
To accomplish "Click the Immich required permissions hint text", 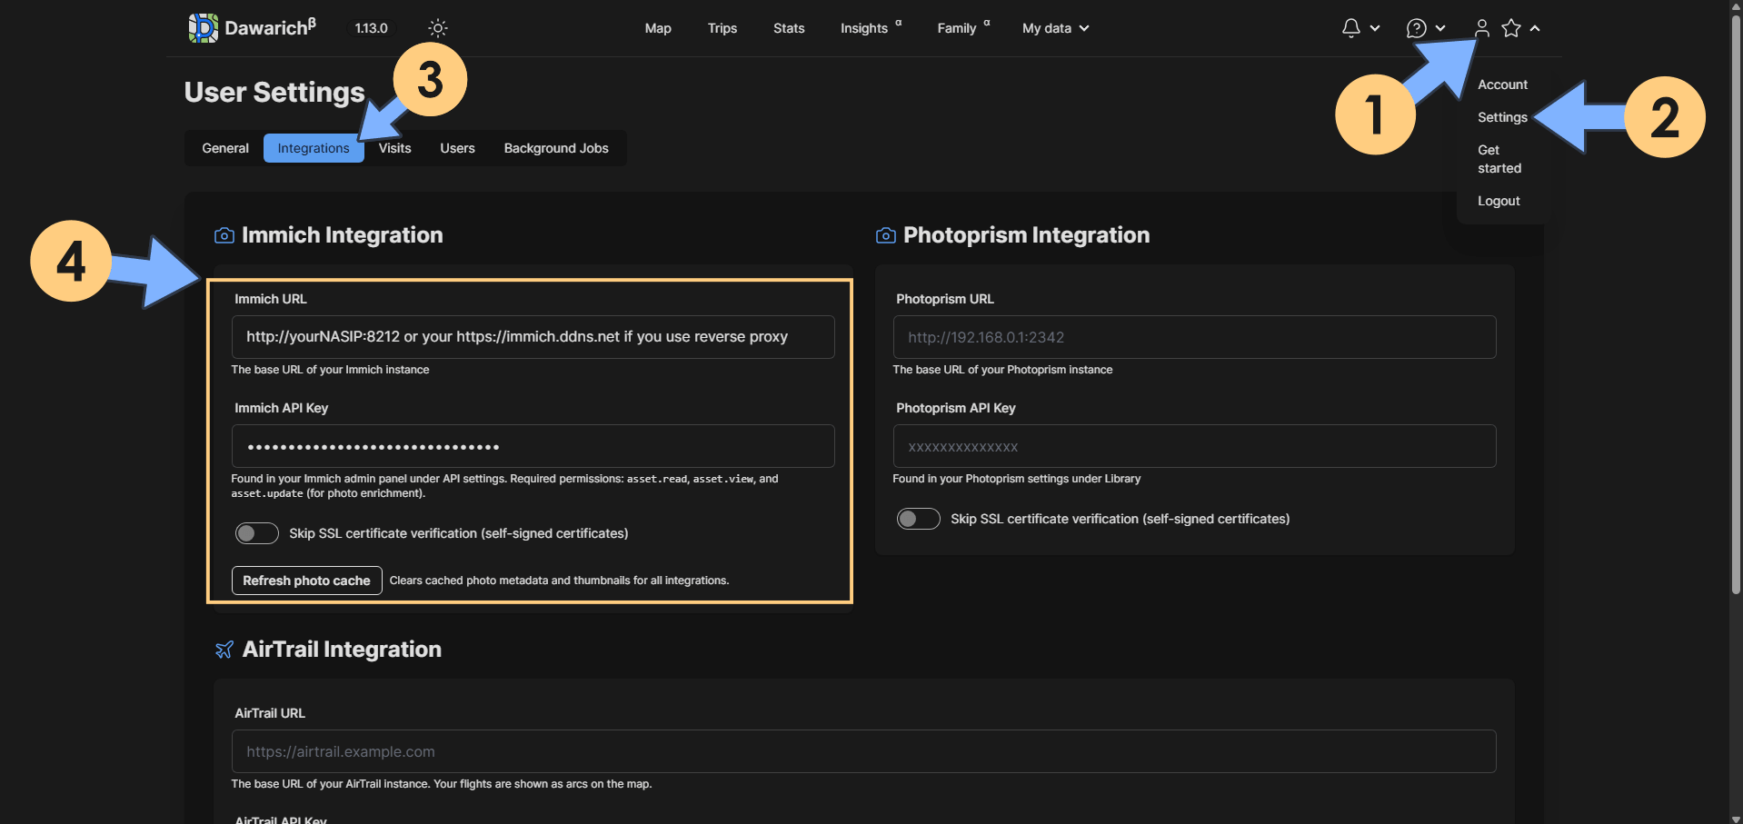I will tap(504, 486).
